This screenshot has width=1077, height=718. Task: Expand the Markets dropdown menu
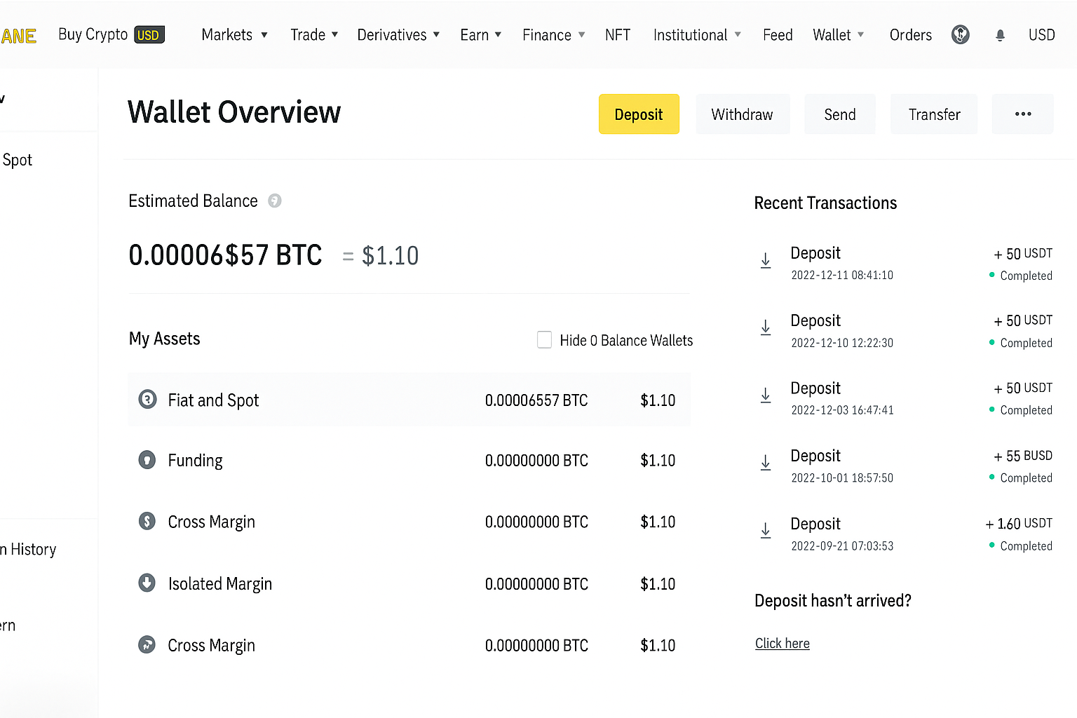click(234, 35)
